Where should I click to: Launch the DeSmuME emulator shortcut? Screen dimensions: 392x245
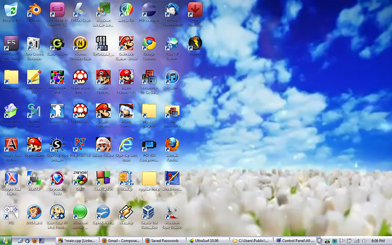102,43
